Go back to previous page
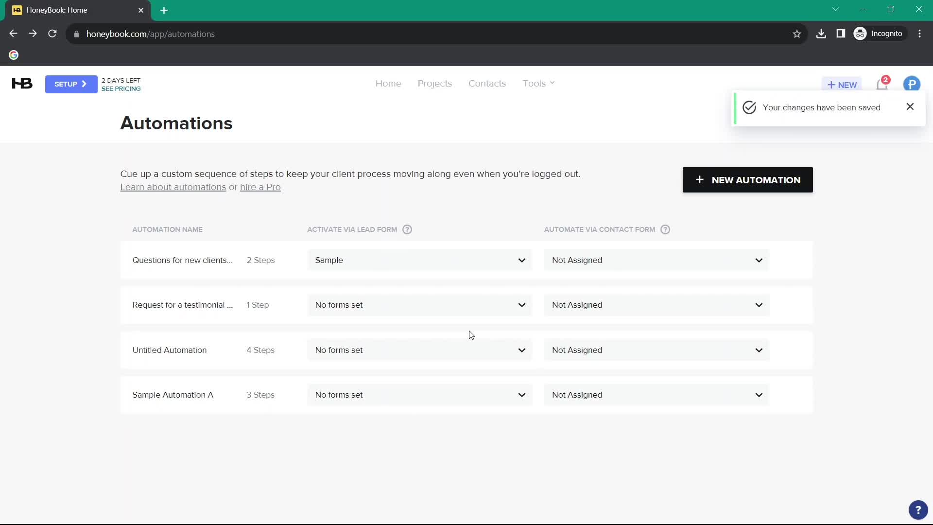Viewport: 933px width, 525px height. tap(13, 34)
